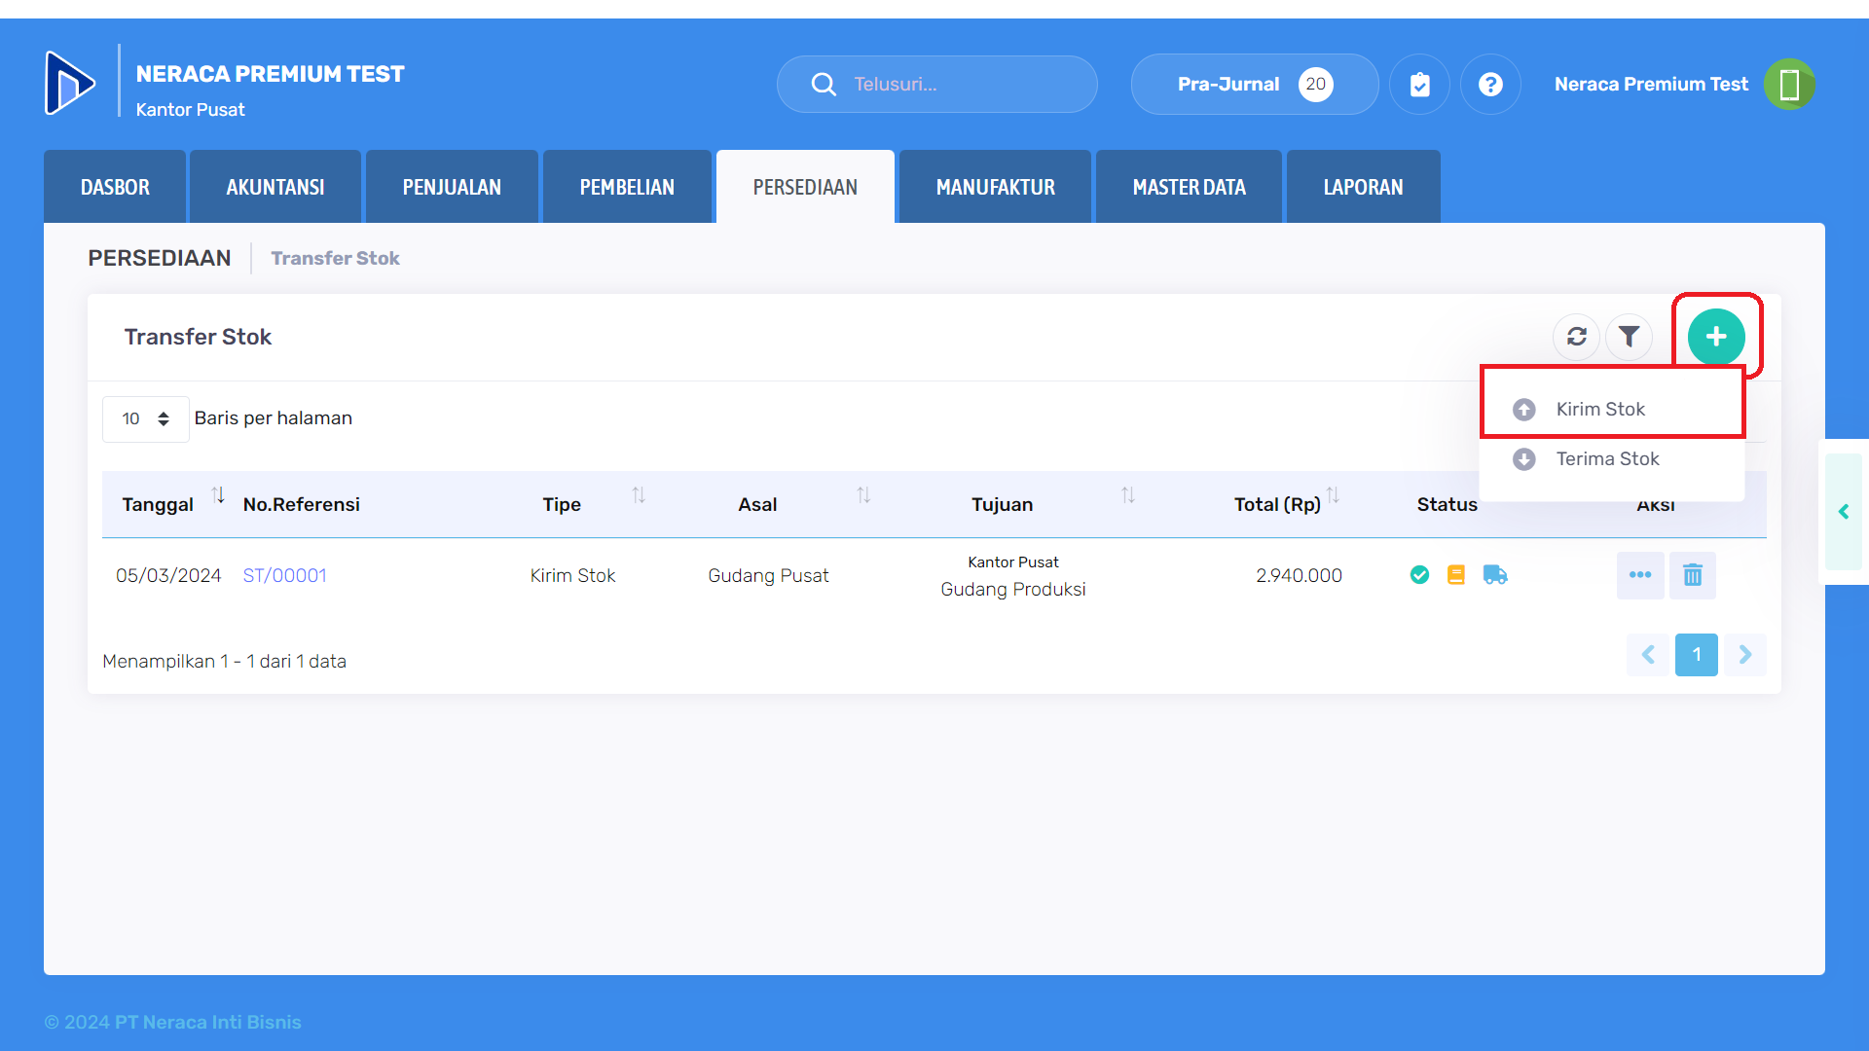The width and height of the screenshot is (1869, 1051).
Task: Expand the collapsed right side panel arrow
Action: point(1844,512)
